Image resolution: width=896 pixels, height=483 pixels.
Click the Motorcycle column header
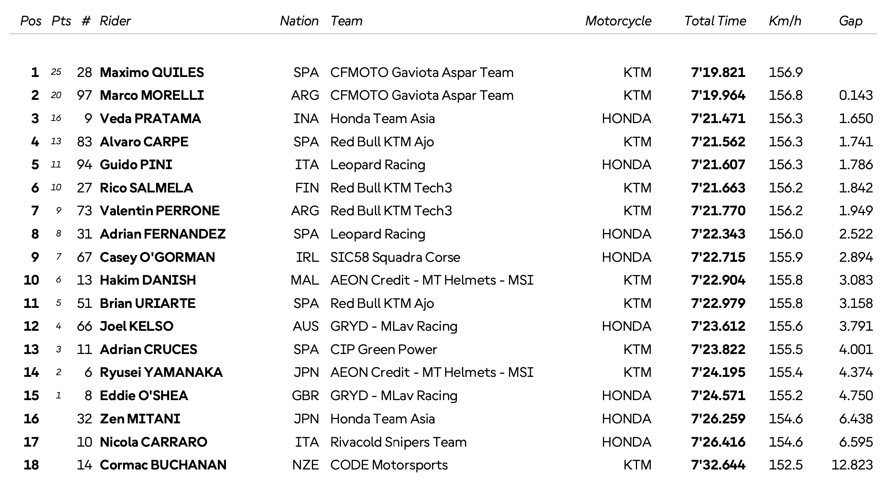tap(618, 21)
